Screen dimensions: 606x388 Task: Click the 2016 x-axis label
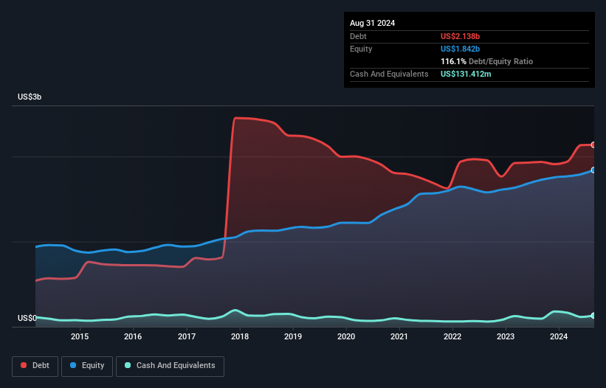pyautogui.click(x=133, y=336)
